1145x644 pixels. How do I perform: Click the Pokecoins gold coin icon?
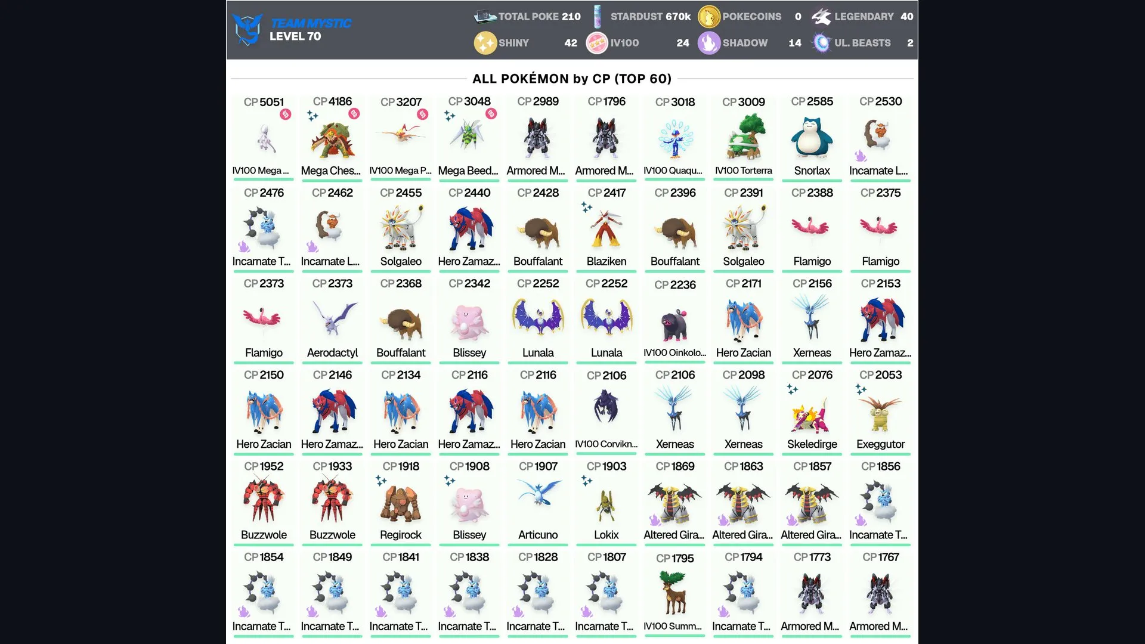click(x=709, y=17)
